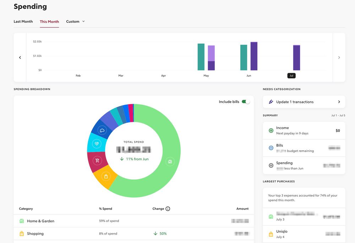Click the cart icon on donut chart
The height and width of the screenshot is (243, 355).
[x=97, y=161]
